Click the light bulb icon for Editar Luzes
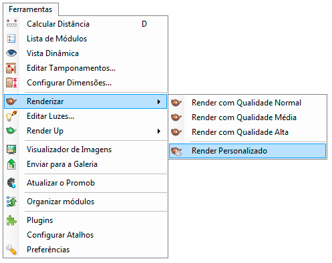Image resolution: width=332 pixels, height=263 pixels. 11,116
